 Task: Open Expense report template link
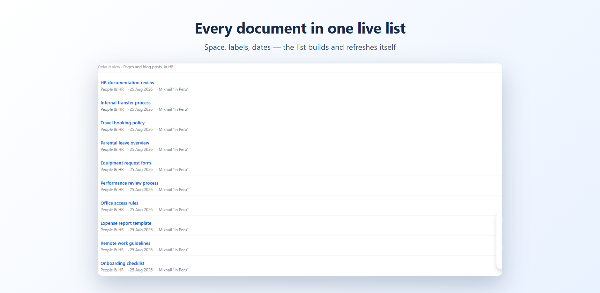[126, 223]
